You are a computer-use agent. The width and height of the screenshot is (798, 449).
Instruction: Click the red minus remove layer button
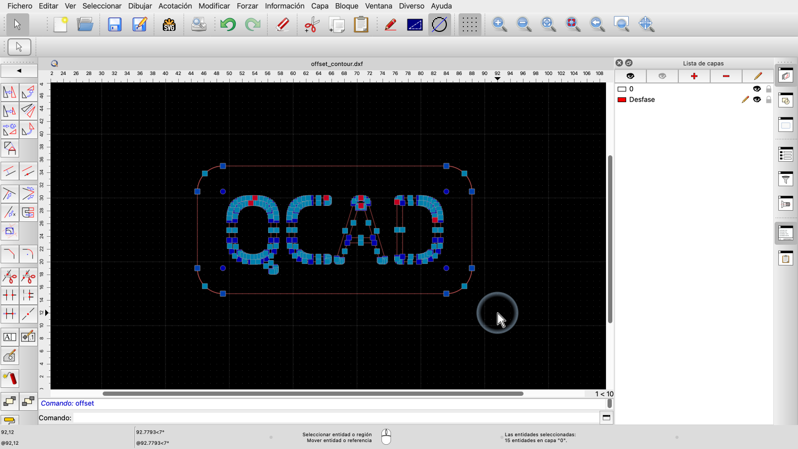pos(726,76)
